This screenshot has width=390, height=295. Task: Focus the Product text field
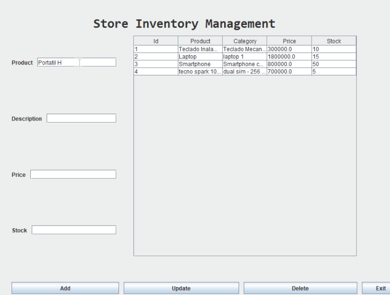pyautogui.click(x=77, y=62)
